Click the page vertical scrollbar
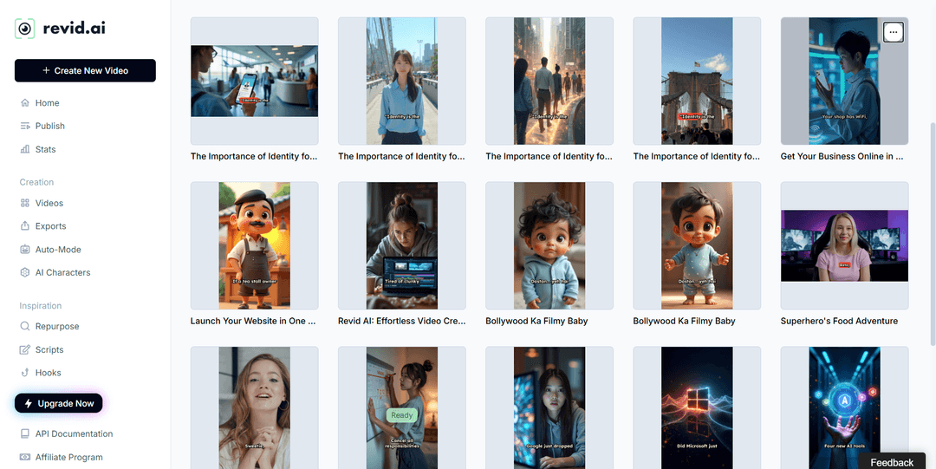 [933, 233]
